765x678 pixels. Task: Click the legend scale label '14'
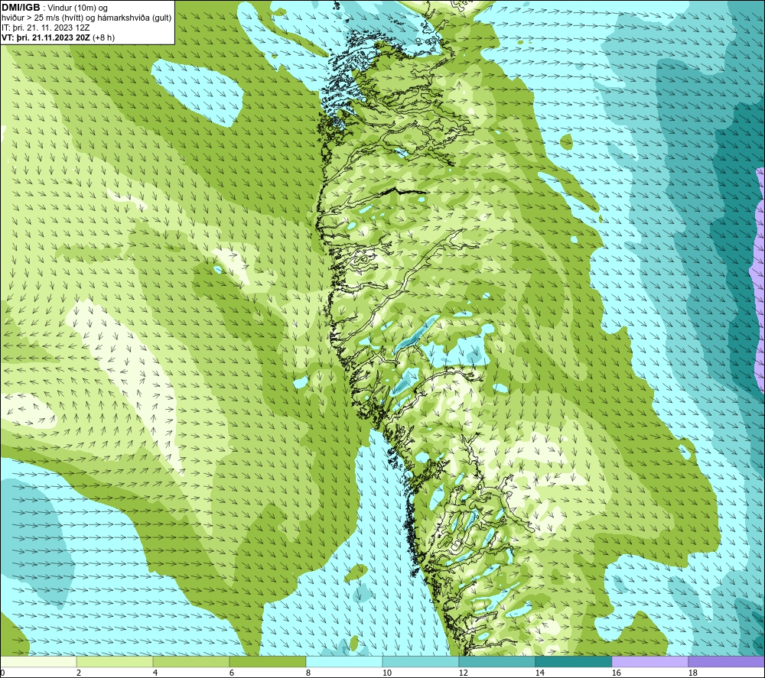539,673
